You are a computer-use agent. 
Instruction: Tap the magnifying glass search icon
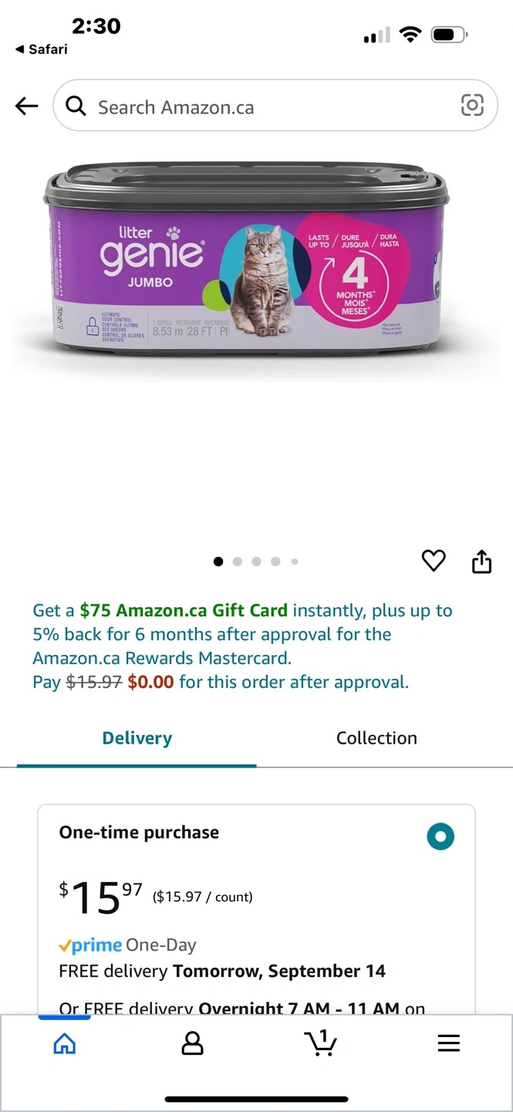76,106
